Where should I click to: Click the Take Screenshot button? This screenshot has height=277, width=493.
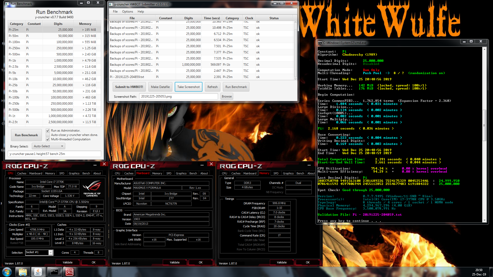point(188,87)
